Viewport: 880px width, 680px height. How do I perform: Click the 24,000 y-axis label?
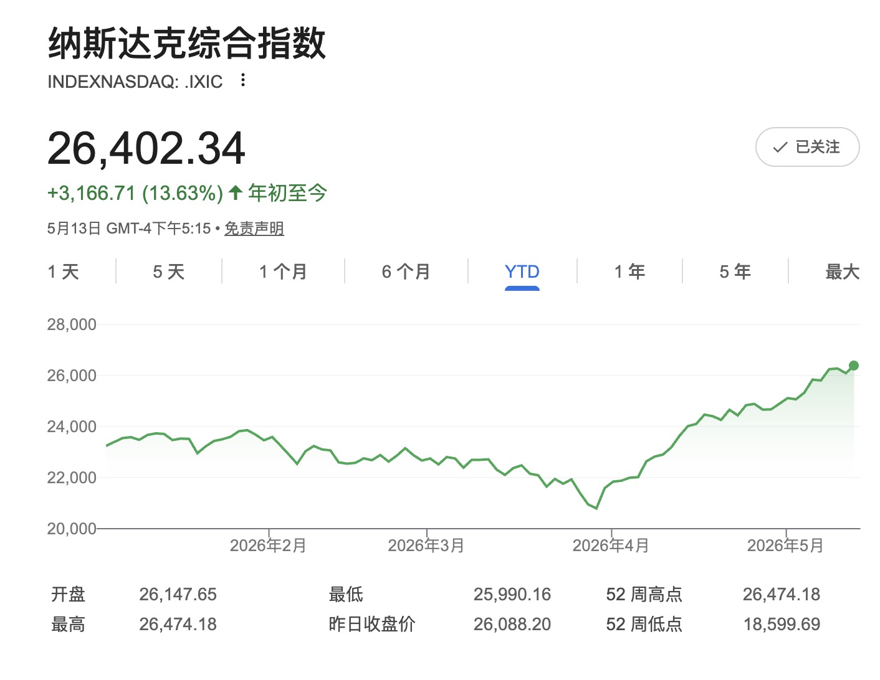coord(72,427)
